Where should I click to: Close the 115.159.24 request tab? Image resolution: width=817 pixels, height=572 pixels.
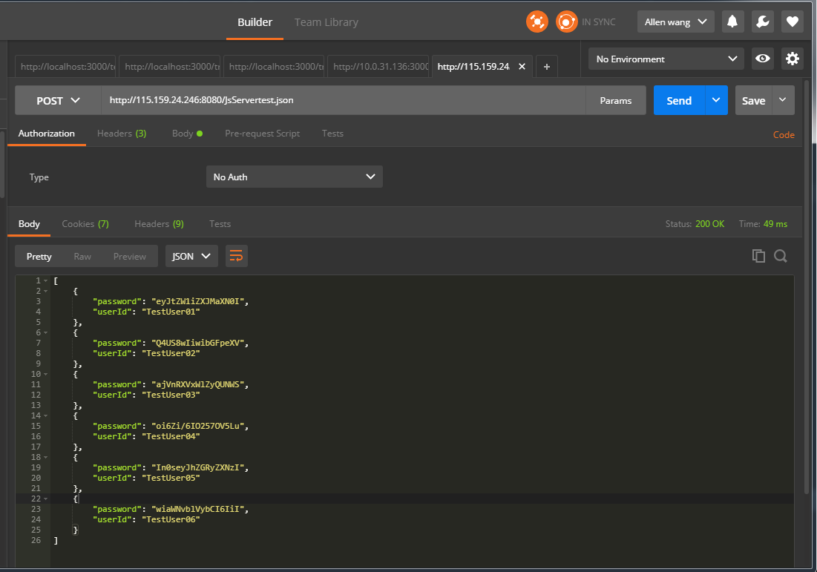coord(522,67)
